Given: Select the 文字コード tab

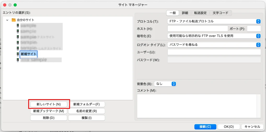Looking at the screenshot, I should [220, 13].
